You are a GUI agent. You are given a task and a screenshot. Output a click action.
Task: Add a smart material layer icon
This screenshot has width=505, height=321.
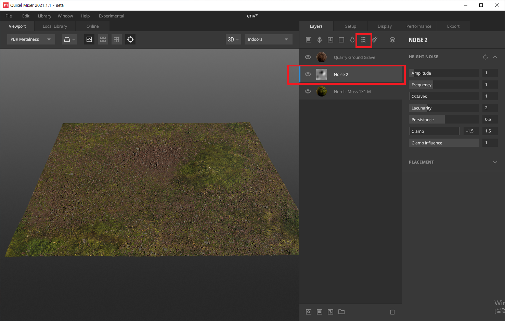331,40
